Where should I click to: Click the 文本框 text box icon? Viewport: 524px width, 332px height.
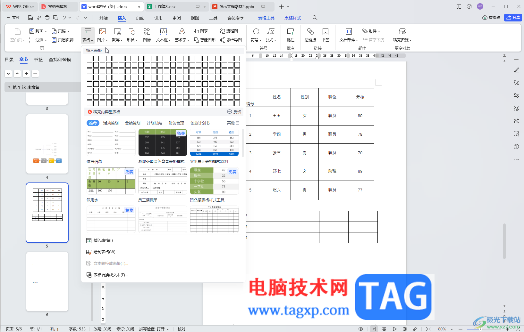click(163, 31)
